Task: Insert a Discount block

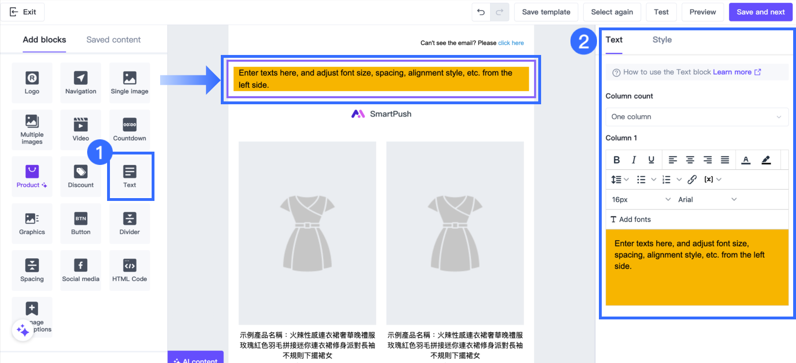Action: click(81, 176)
